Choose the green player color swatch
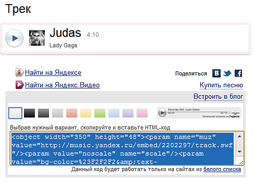This screenshot has width=254, height=182. (x=100, y=113)
